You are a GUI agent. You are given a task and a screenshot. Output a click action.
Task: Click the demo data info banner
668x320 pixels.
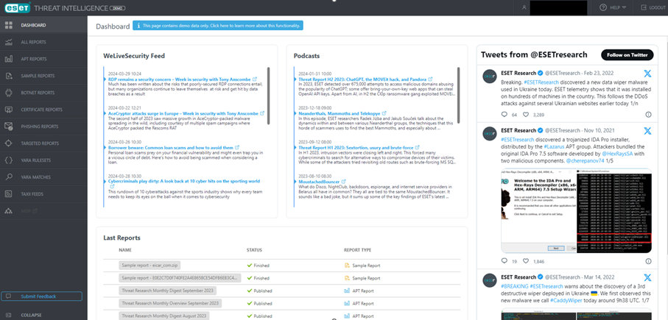click(x=217, y=26)
